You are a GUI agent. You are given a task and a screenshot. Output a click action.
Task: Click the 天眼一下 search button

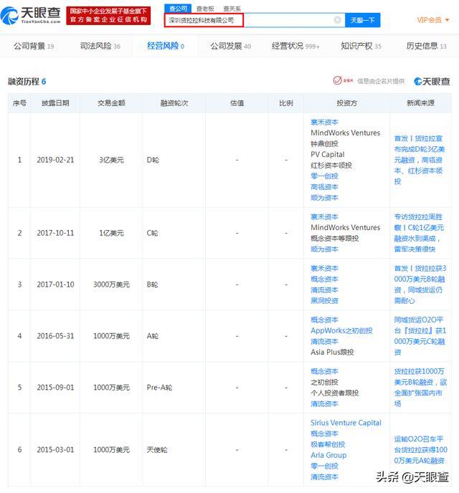[x=362, y=20]
